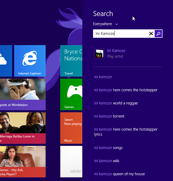Choose the 'ini kamoze torrent' suggestion
This screenshot has width=173, height=181.
[x=109, y=116]
